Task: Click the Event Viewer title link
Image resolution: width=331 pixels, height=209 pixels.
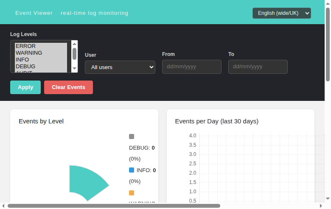Action: 34,13
